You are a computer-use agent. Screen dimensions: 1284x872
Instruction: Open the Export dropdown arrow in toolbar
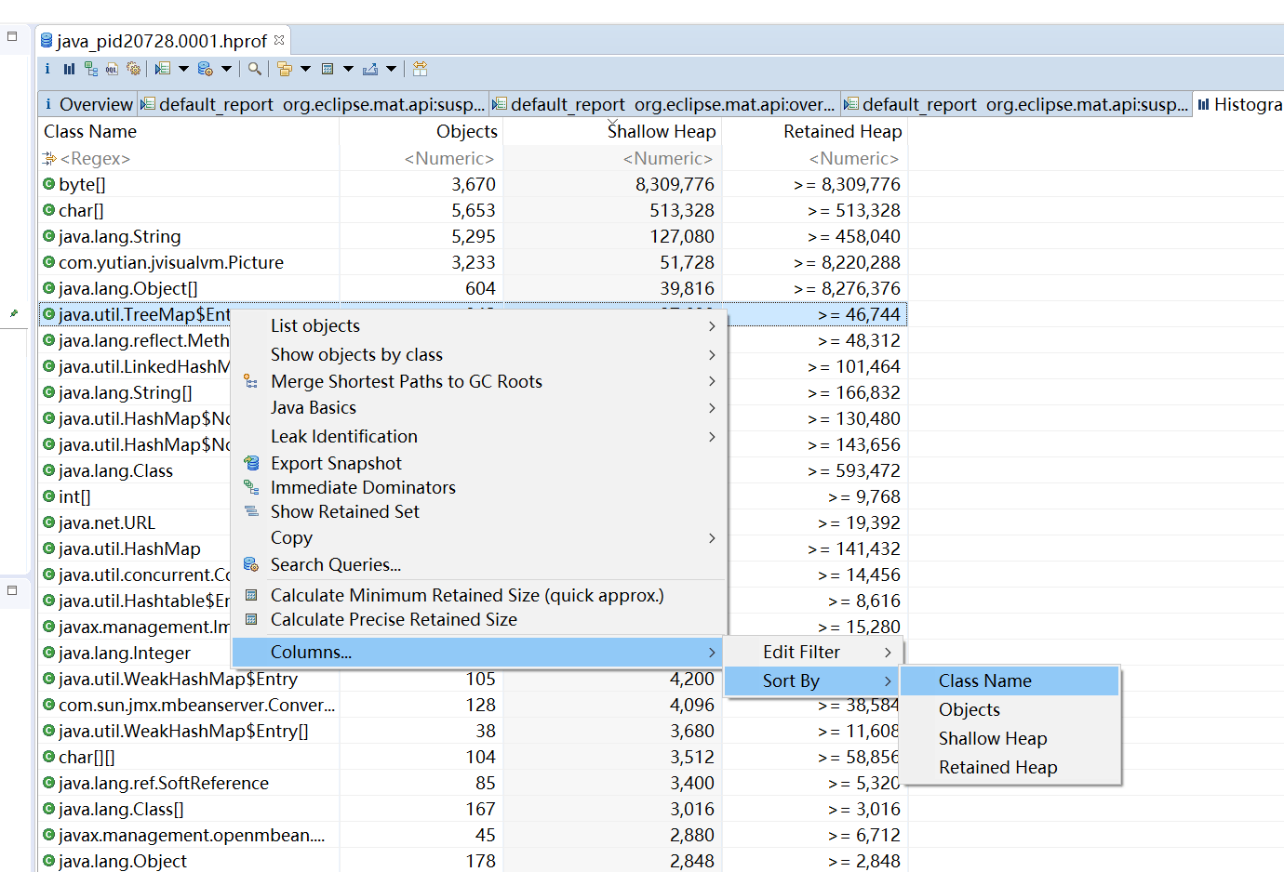click(392, 69)
